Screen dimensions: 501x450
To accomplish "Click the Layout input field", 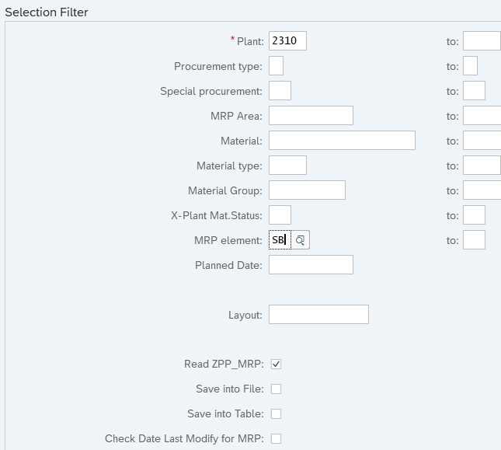I will pos(318,315).
